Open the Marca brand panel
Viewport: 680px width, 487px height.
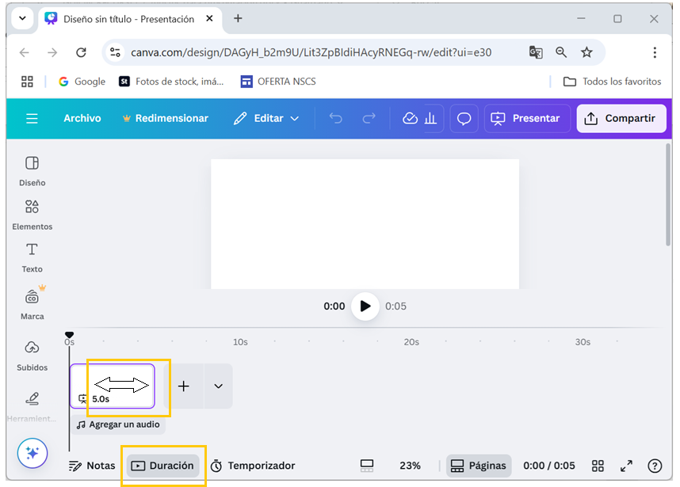(32, 303)
